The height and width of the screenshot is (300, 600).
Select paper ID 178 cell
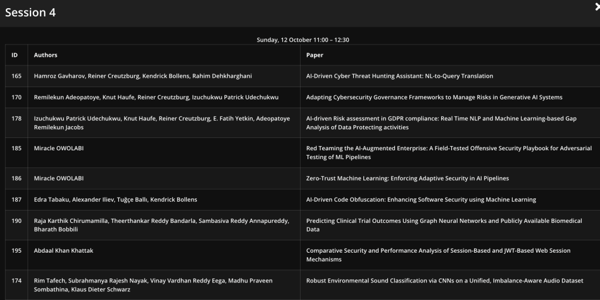point(16,118)
